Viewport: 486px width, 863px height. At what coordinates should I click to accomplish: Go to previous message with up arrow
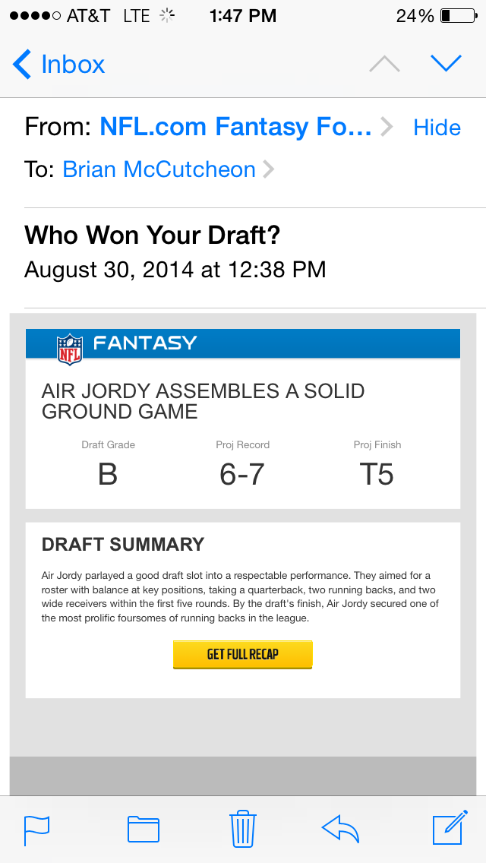click(384, 65)
